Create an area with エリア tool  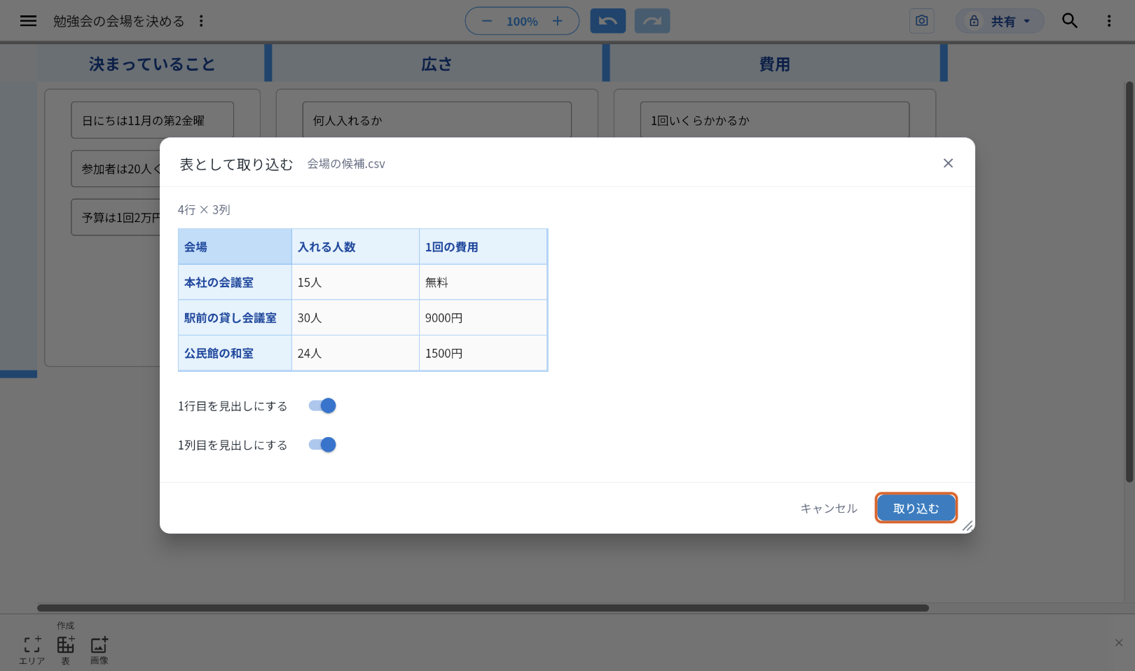click(32, 649)
